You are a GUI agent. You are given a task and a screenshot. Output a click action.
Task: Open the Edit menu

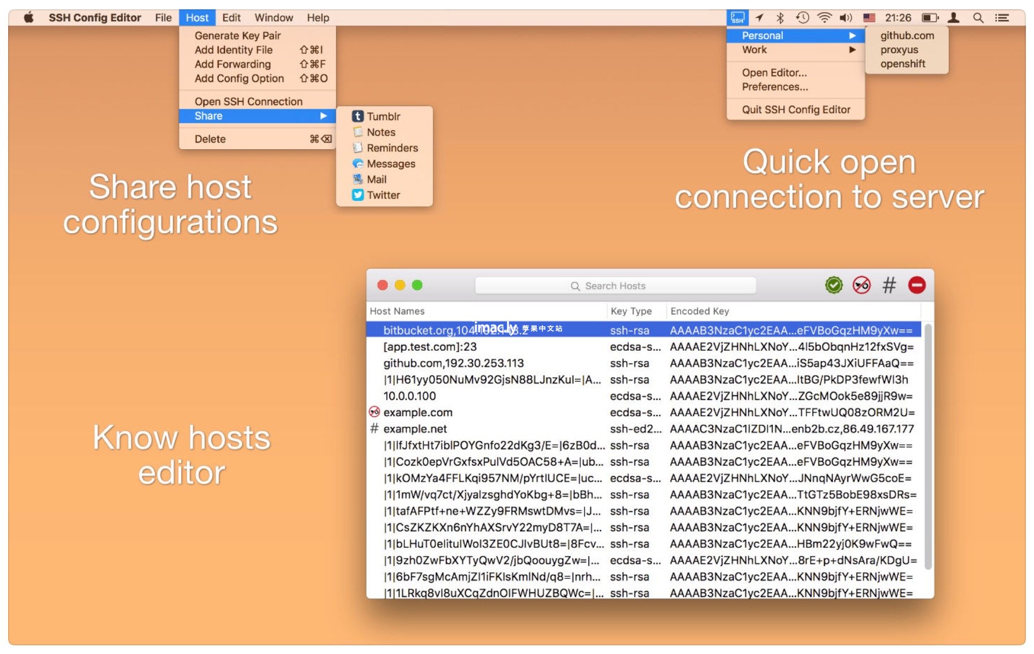tap(231, 17)
